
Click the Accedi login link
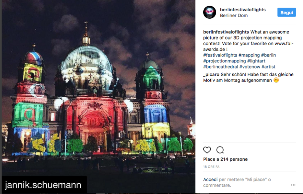click(210, 179)
